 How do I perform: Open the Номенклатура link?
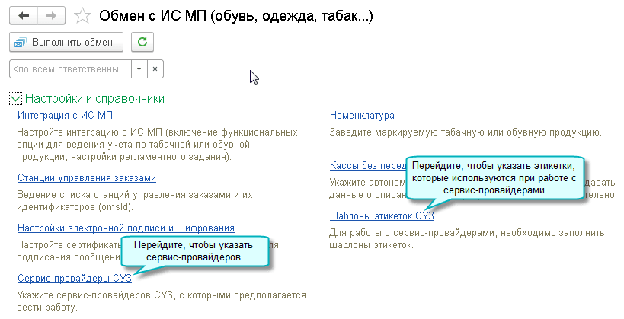click(x=362, y=116)
